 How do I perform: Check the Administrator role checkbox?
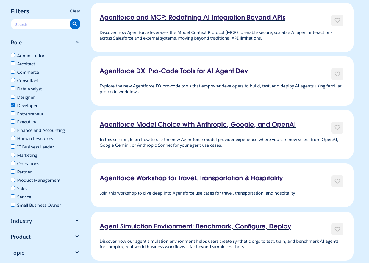point(13,55)
